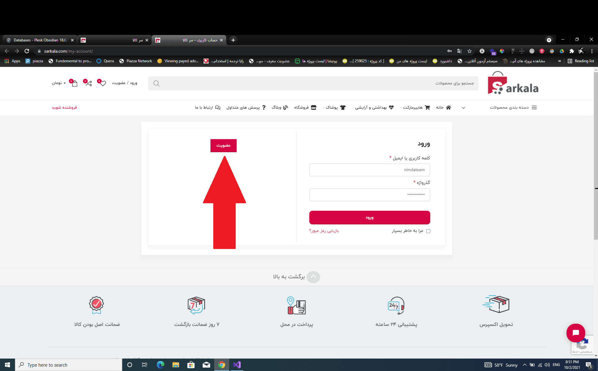Open the shopping cart bag icon
The width and height of the screenshot is (598, 371).
74,83
